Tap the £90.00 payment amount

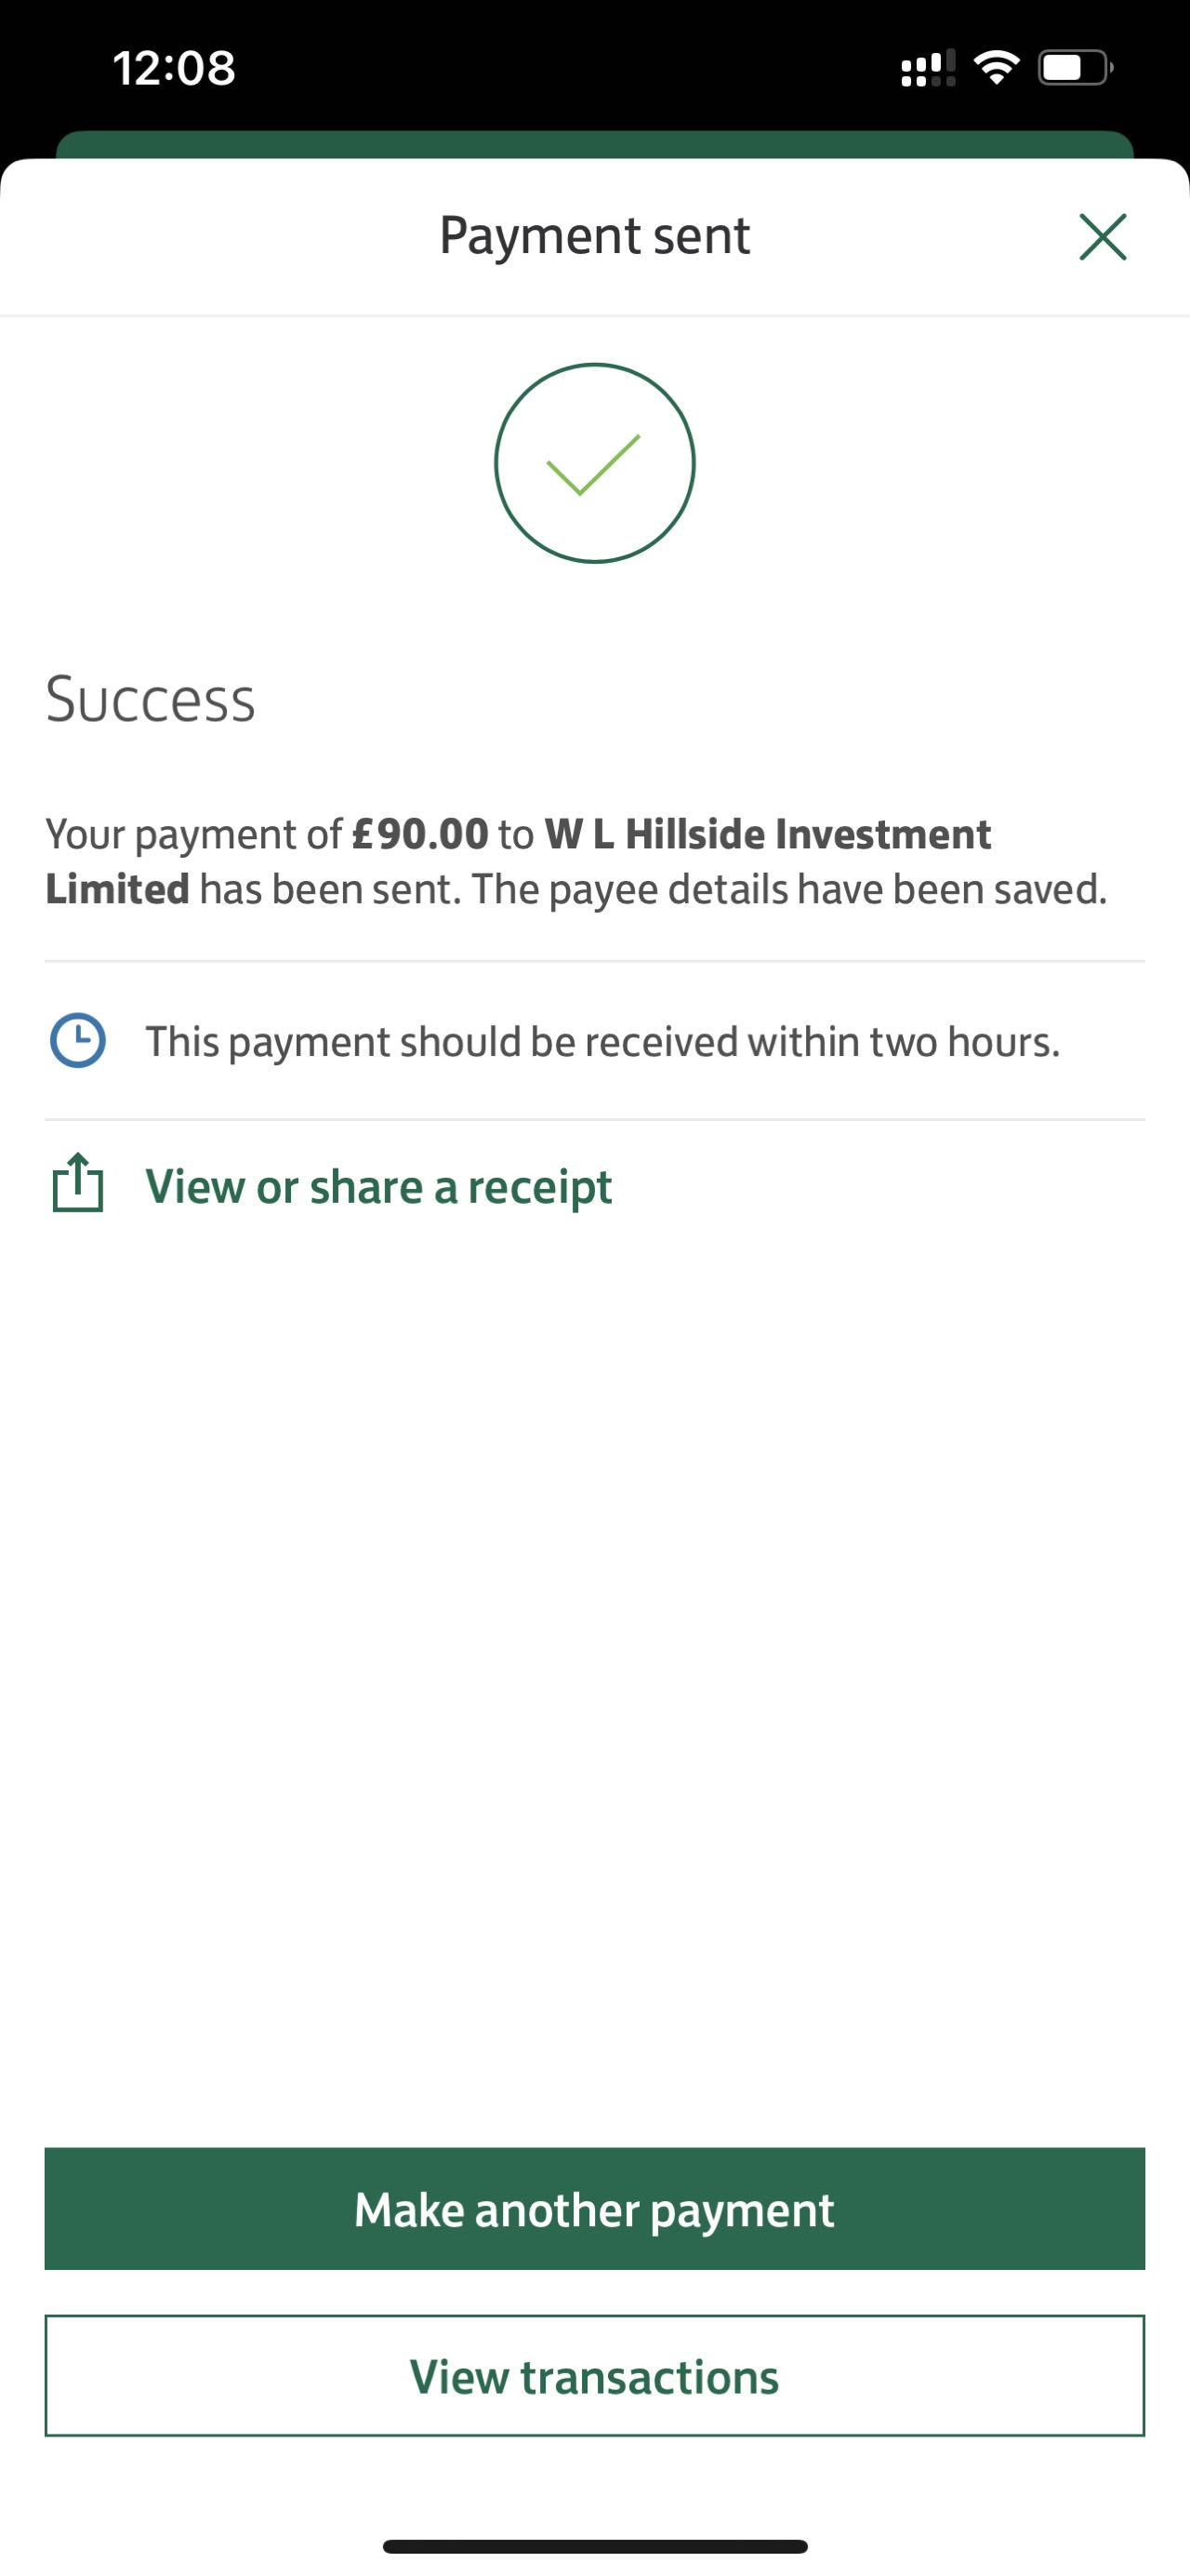(x=420, y=834)
